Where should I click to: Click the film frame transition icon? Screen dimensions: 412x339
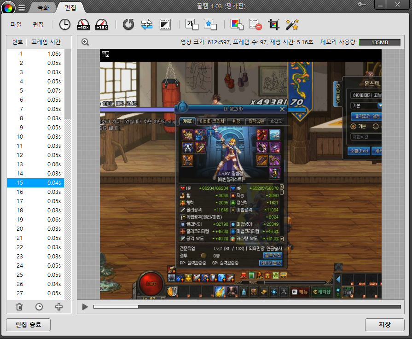[x=165, y=24]
